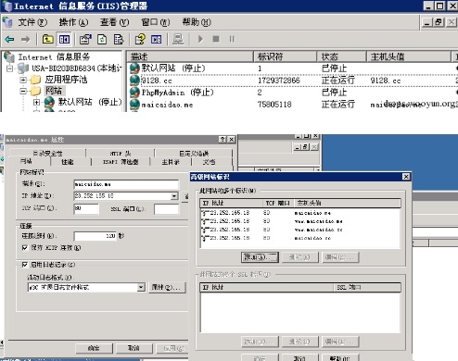Toggle the 启用日志记录 checkbox

point(25,265)
